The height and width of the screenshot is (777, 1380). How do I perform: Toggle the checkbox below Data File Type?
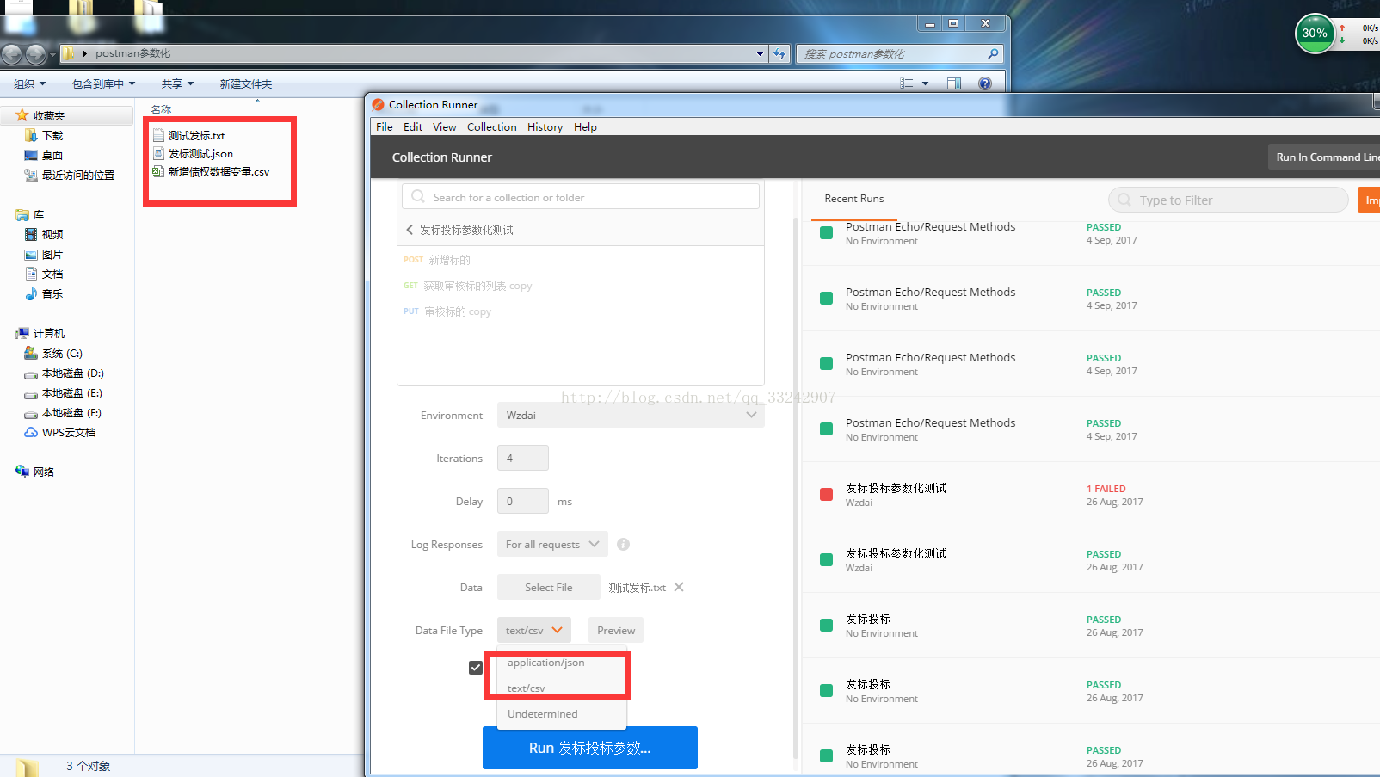[x=475, y=667]
